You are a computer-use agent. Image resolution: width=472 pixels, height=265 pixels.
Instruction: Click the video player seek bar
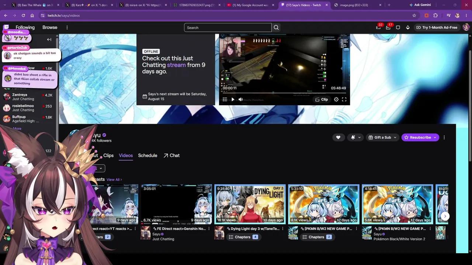click(x=284, y=93)
